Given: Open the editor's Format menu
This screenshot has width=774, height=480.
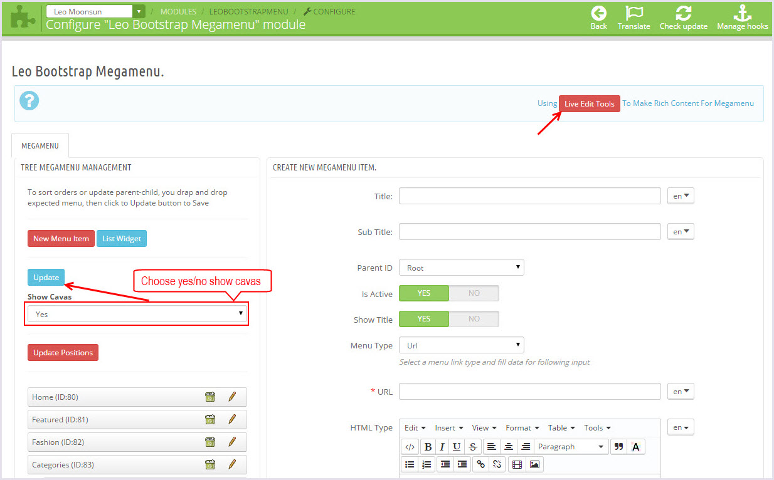Looking at the screenshot, I should tap(522, 428).
